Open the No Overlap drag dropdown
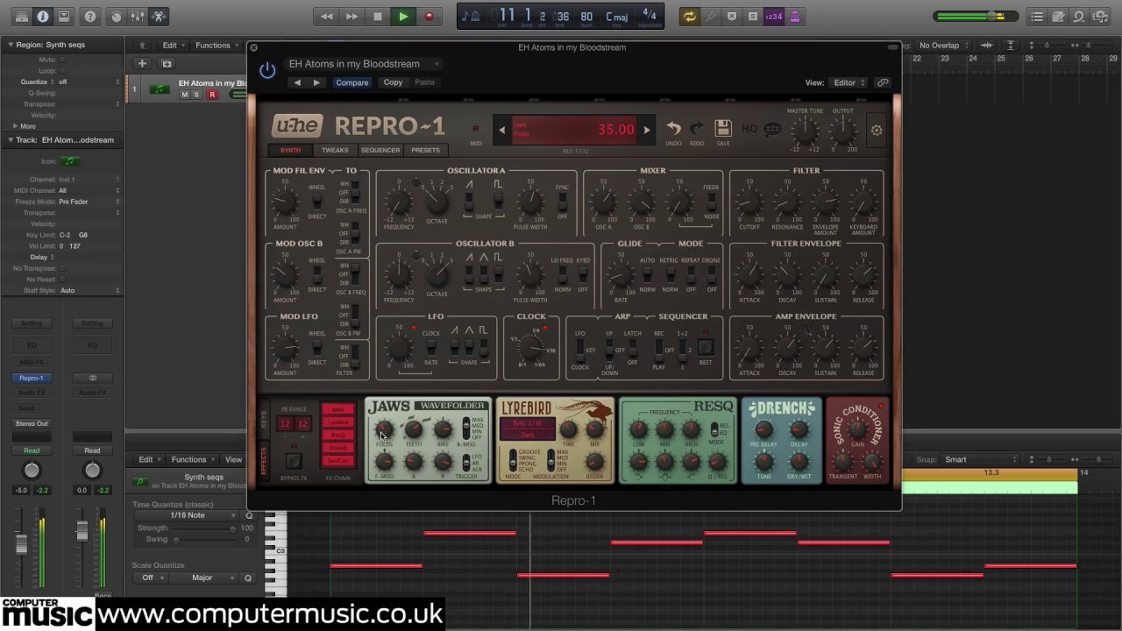Viewport: 1122px width, 631px height. tap(943, 45)
